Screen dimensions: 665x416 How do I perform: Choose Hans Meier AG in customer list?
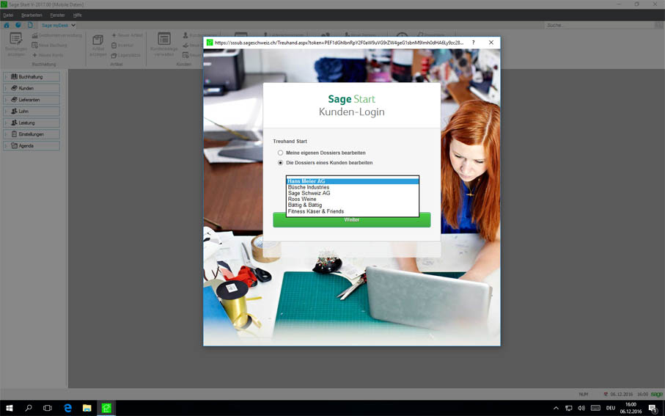click(x=353, y=181)
